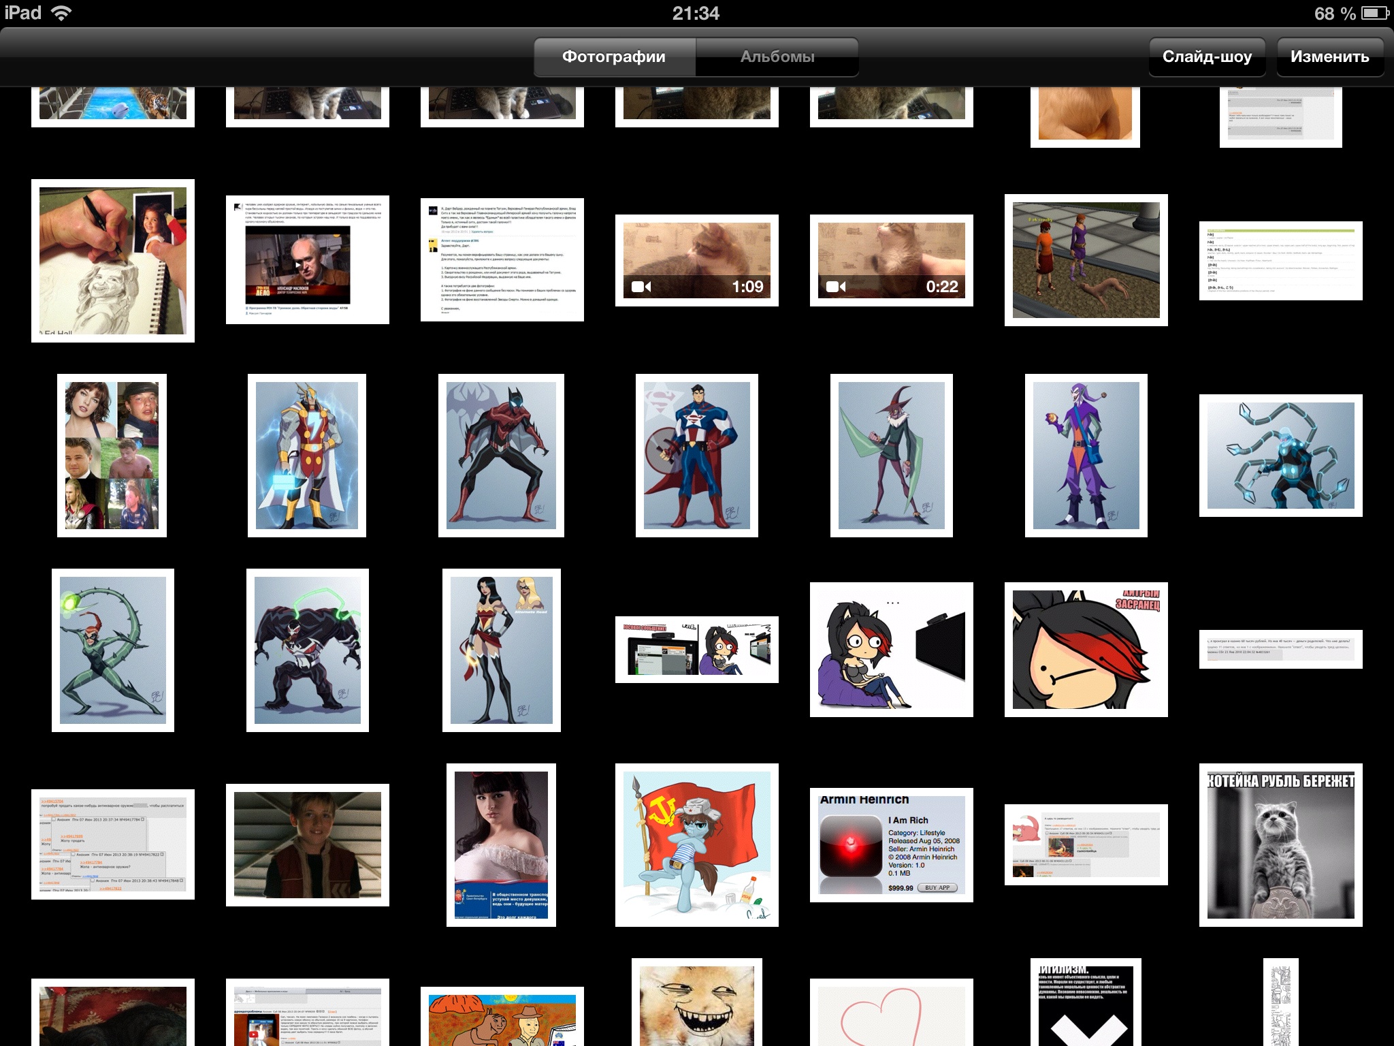The width and height of the screenshot is (1394, 1046).
Task: Switch to the Фотографии tab
Action: click(x=614, y=57)
